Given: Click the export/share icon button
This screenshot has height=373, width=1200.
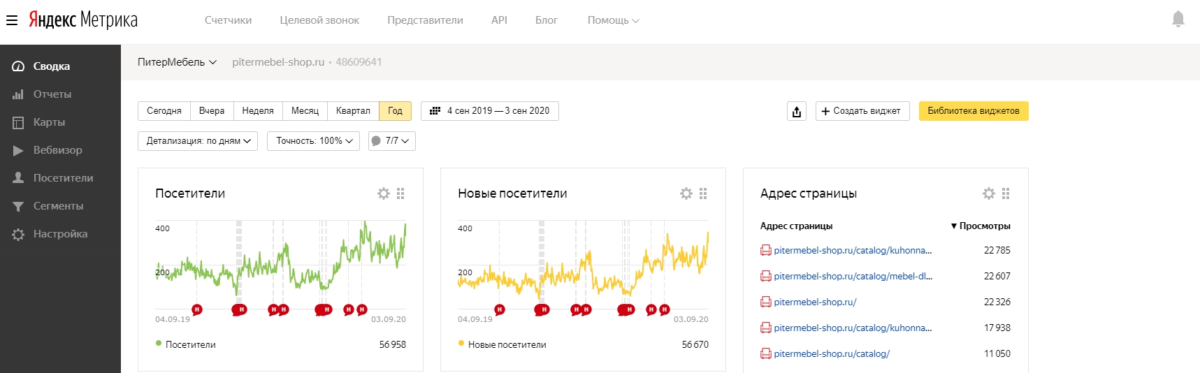Looking at the screenshot, I should [797, 111].
